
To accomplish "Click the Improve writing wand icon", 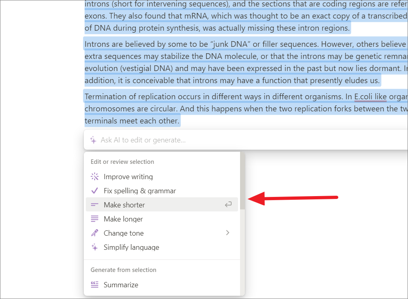I will pos(95,176).
